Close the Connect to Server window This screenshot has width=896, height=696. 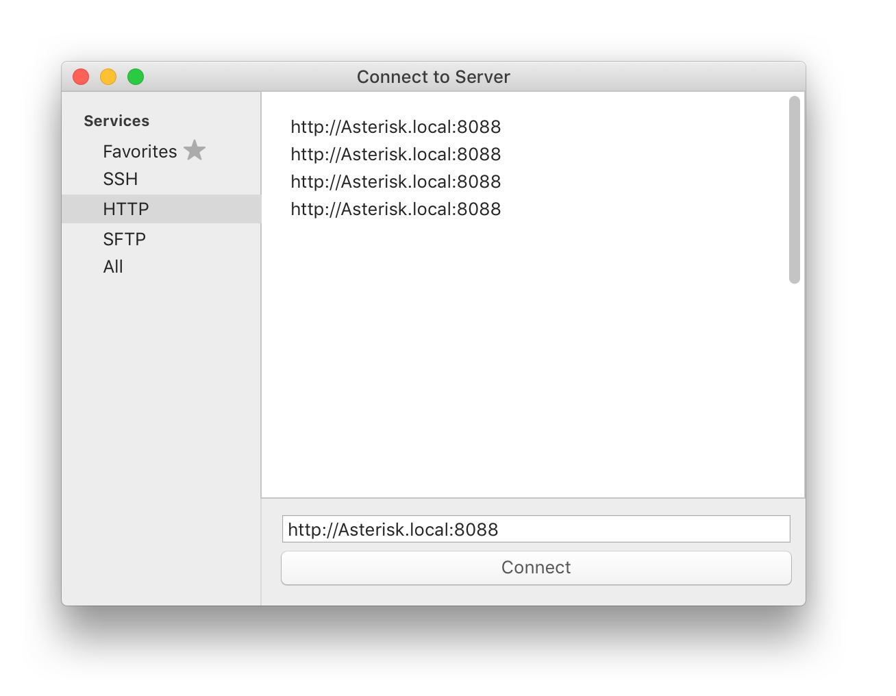(x=80, y=76)
